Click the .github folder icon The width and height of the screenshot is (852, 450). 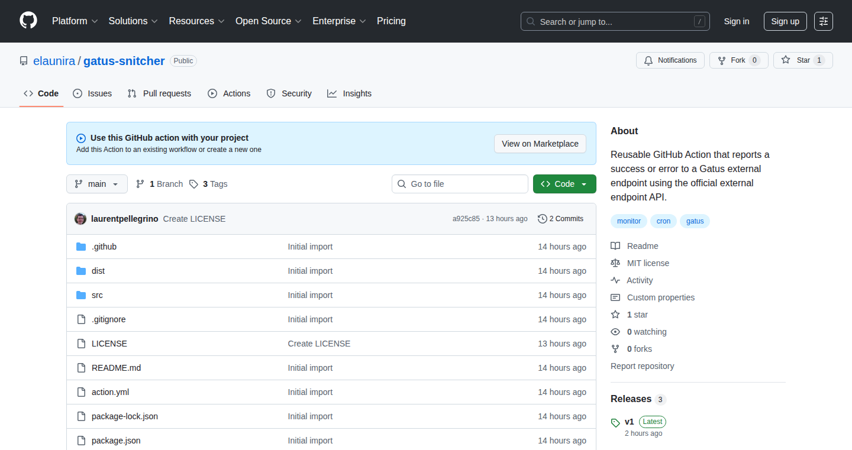pyautogui.click(x=81, y=247)
